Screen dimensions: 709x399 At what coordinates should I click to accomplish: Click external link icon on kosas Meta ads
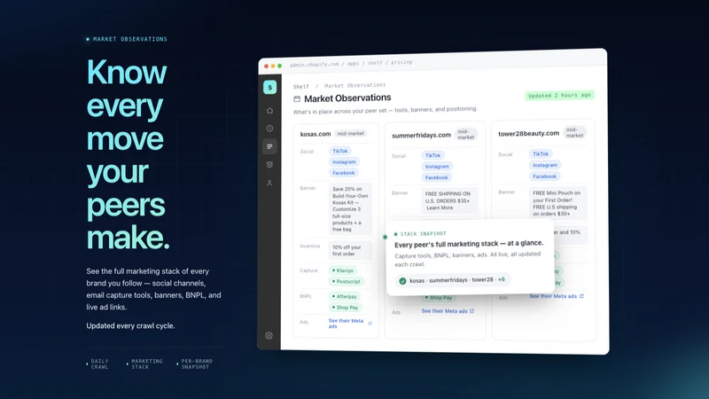[370, 324]
